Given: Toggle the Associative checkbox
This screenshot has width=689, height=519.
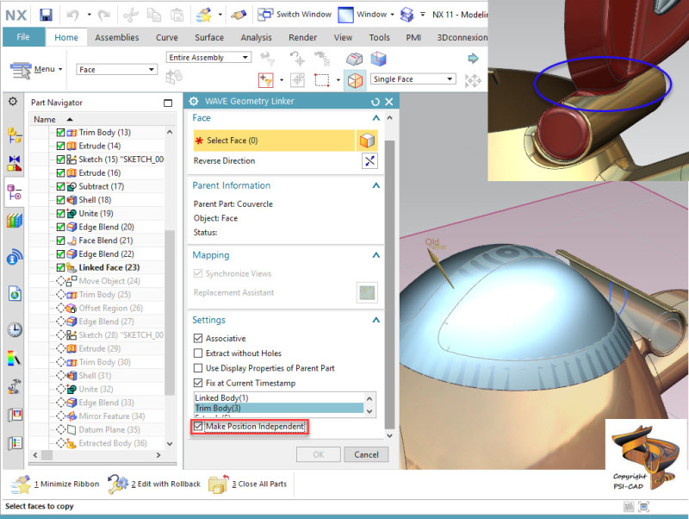Looking at the screenshot, I should [198, 338].
